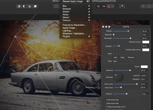The width and height of the screenshot is (153, 110).
Task: Open the light Type dropdown showing Spot
Action: pyautogui.click(x=123, y=61)
